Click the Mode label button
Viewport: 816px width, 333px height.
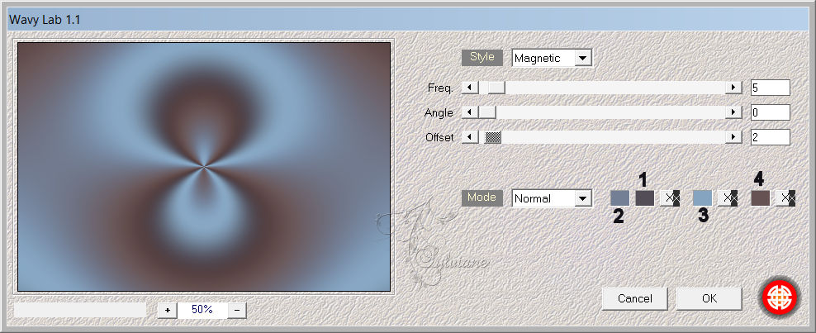pyautogui.click(x=482, y=197)
